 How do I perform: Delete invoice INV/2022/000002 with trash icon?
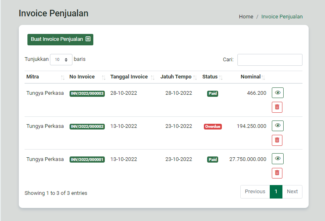pyautogui.click(x=277, y=140)
